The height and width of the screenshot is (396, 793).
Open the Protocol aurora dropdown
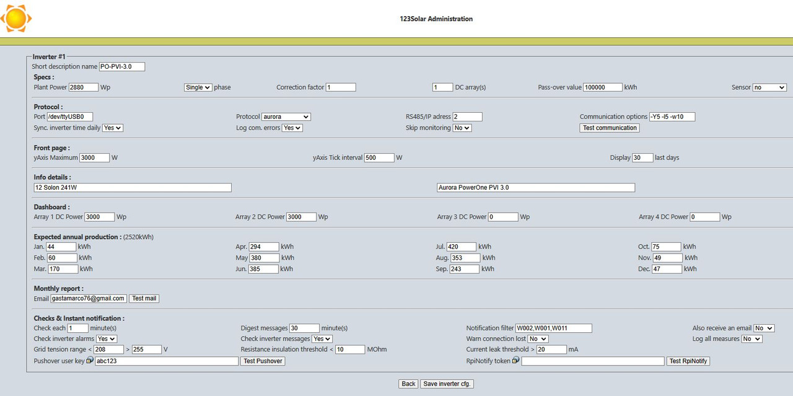pos(286,117)
